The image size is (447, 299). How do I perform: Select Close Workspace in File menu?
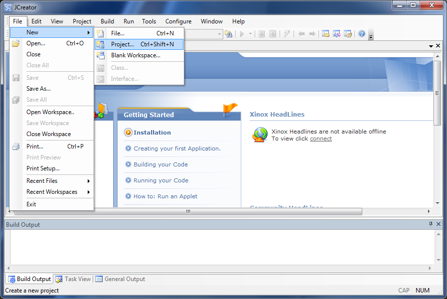click(52, 134)
